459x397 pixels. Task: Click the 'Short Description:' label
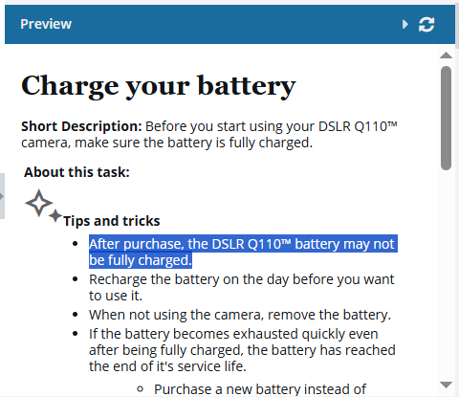tap(81, 126)
